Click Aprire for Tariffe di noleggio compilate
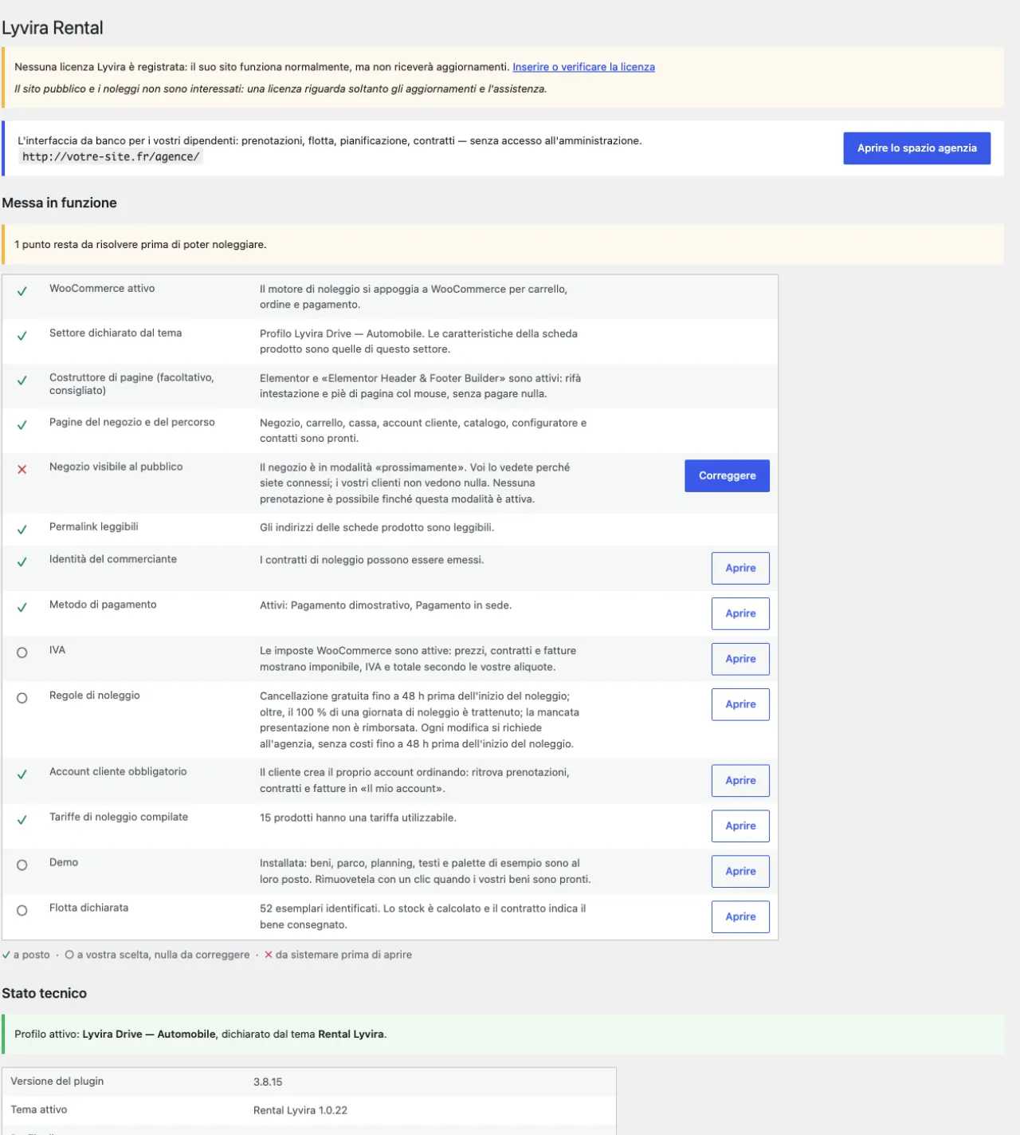This screenshot has width=1020, height=1135. tap(740, 826)
